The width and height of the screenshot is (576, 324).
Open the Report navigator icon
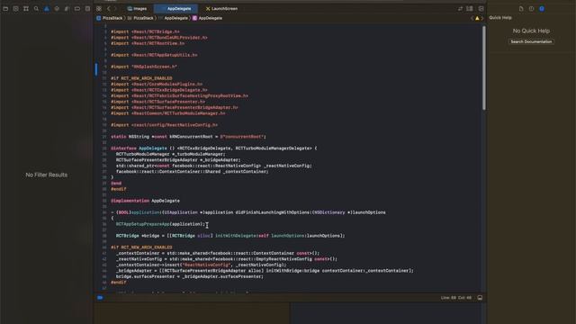tap(87, 8)
